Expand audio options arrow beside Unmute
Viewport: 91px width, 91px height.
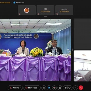[x=21, y=88]
